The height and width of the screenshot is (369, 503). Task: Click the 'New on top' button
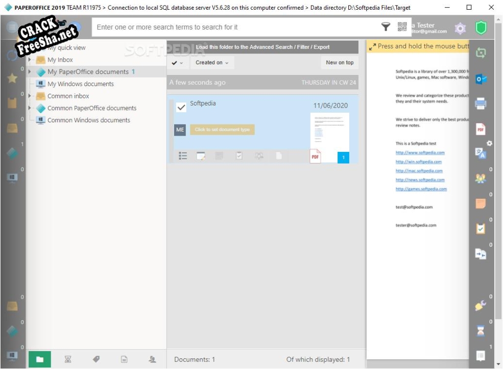click(340, 63)
